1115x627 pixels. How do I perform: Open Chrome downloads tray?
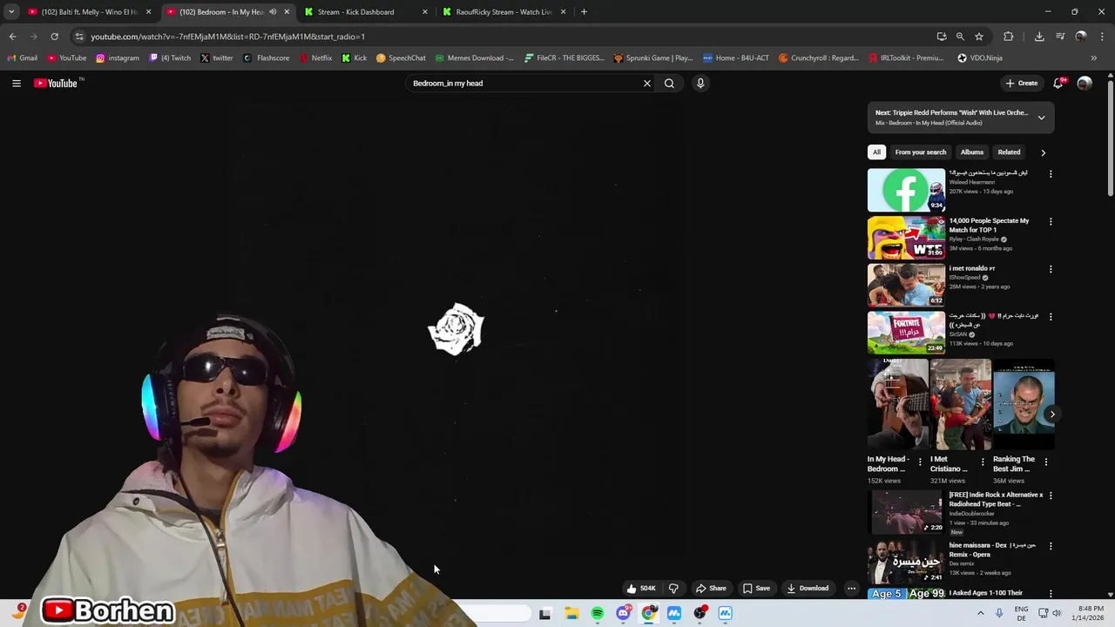coord(1039,37)
